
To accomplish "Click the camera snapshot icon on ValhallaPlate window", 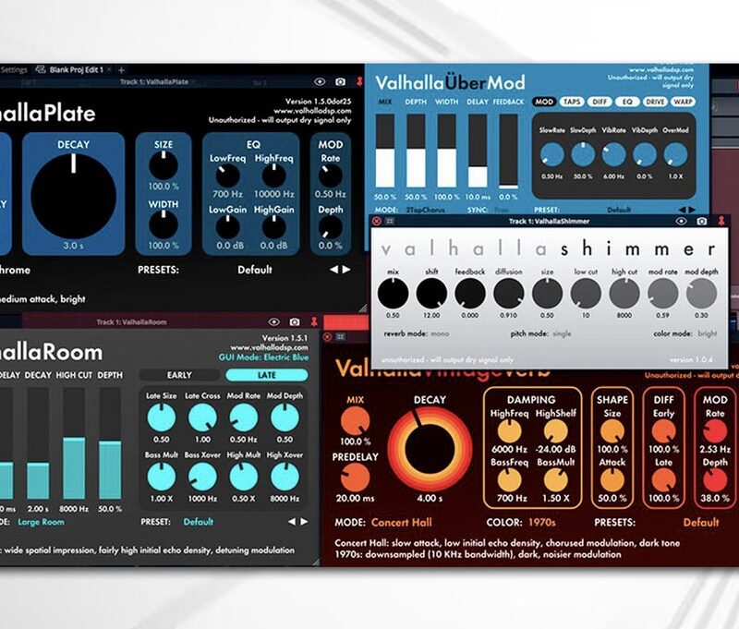I will [x=340, y=81].
